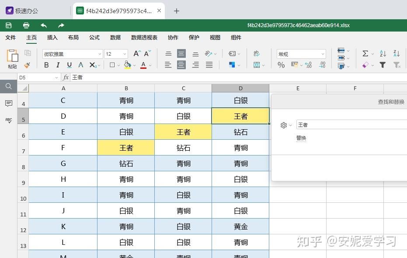Screen dimensions: 407x258
Task: Click the Print icon
Action: (x=26, y=25)
